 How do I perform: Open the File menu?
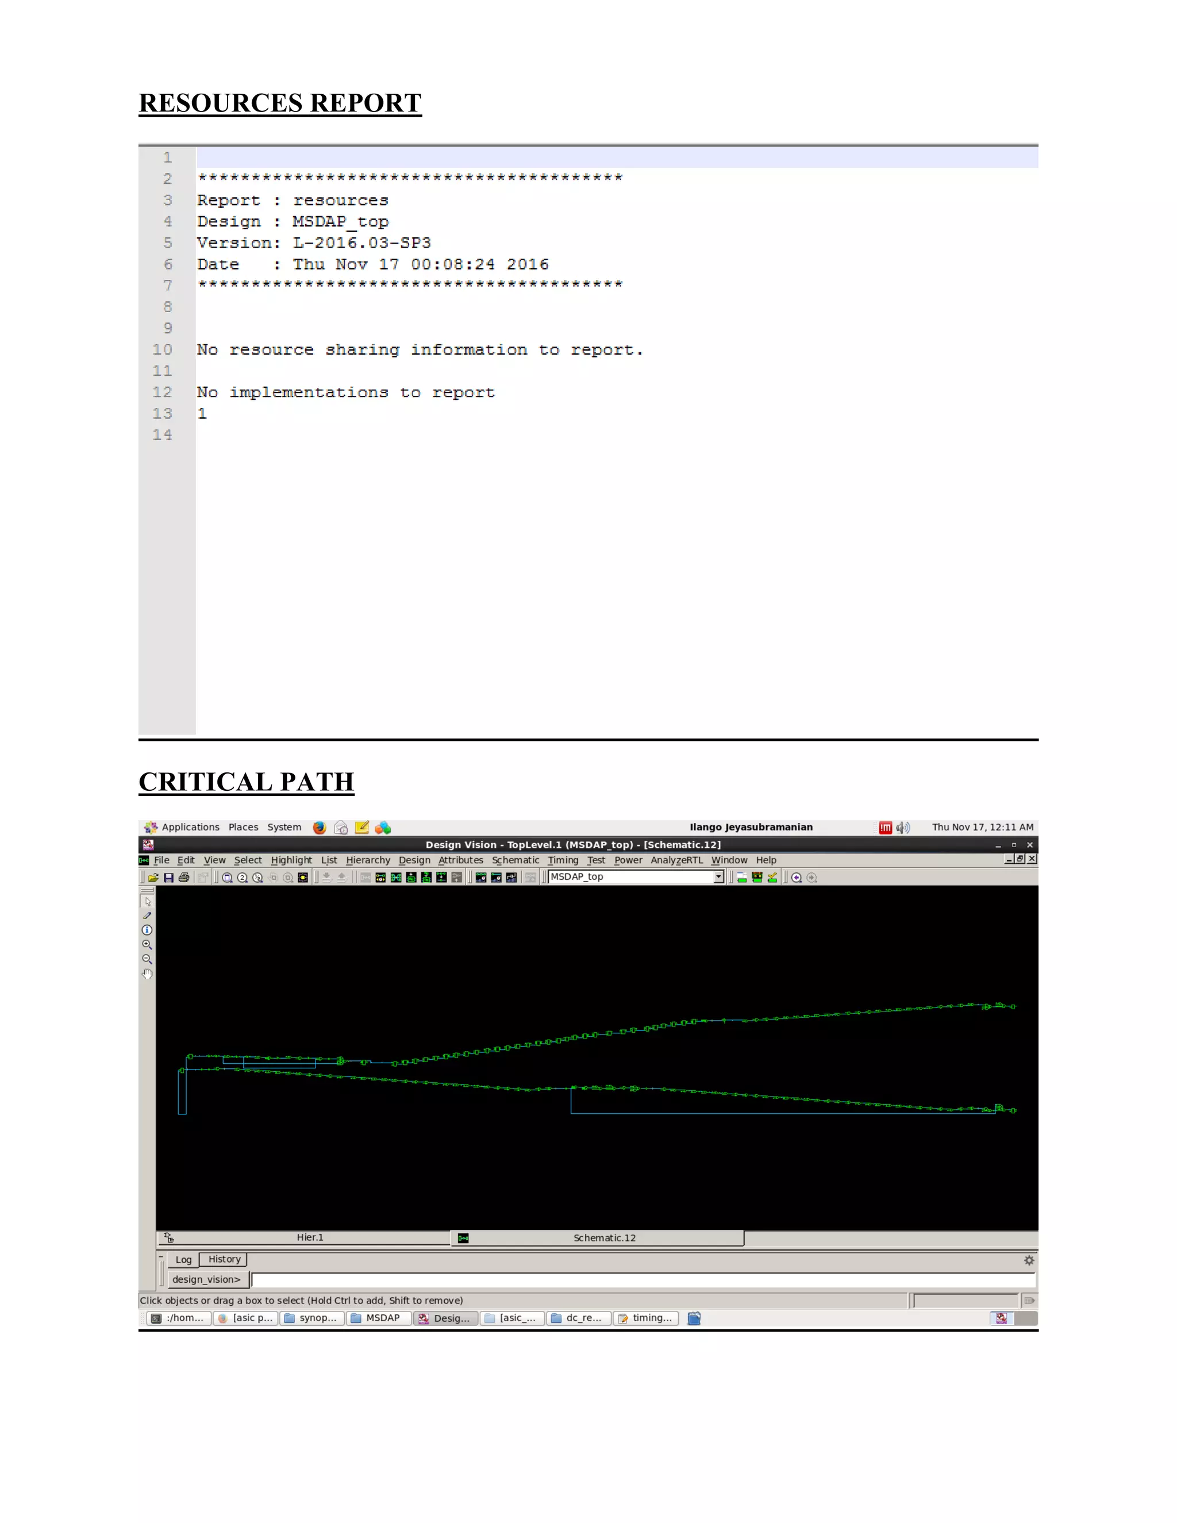(x=161, y=860)
